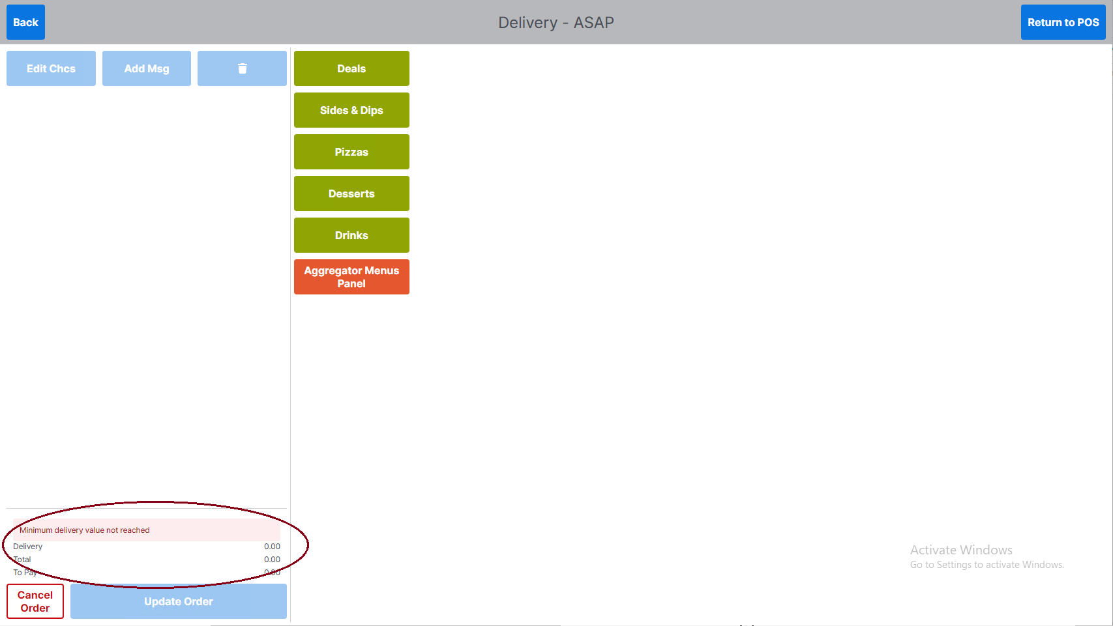
Task: Delete the selected item with the trash icon
Action: (242, 68)
